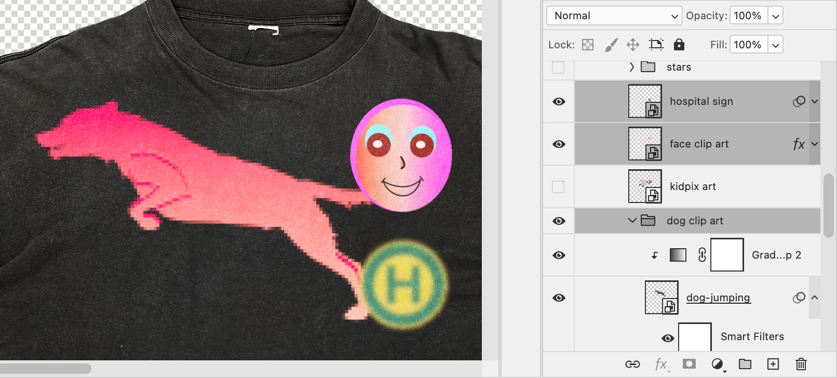The image size is (837, 378).
Task: Hide the dog-jumping layer
Action: (x=559, y=298)
